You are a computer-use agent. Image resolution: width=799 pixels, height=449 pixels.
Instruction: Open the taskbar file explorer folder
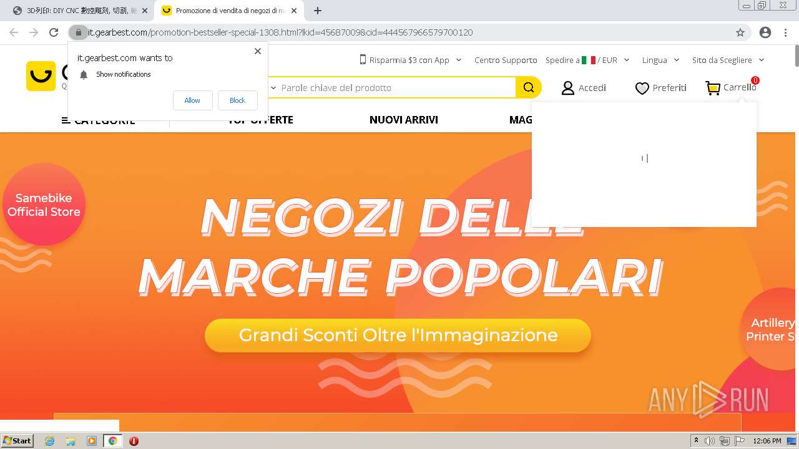tap(71, 441)
